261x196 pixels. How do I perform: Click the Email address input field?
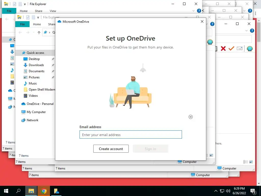pyautogui.click(x=131, y=134)
